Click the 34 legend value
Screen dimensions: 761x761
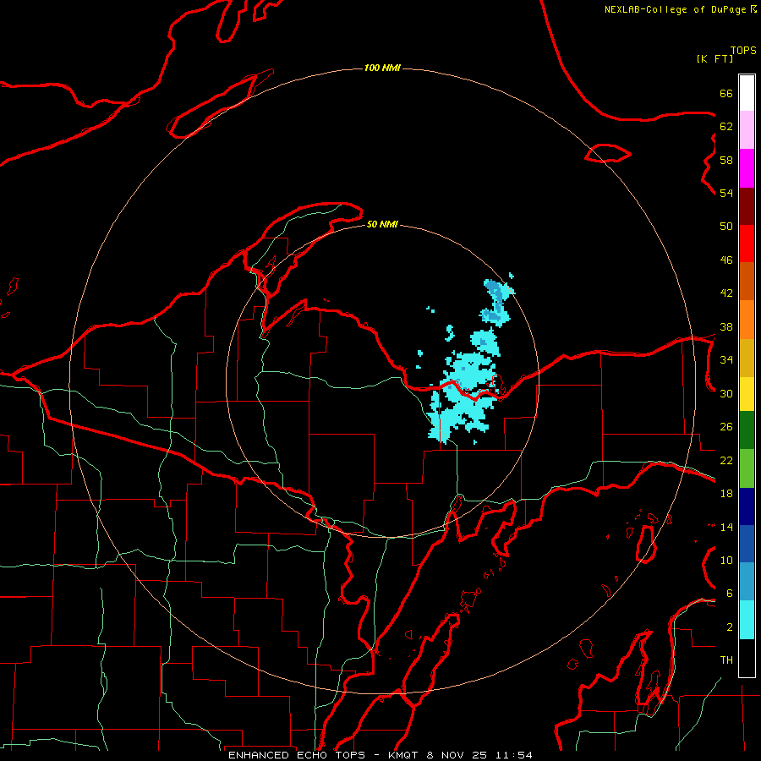726,360
